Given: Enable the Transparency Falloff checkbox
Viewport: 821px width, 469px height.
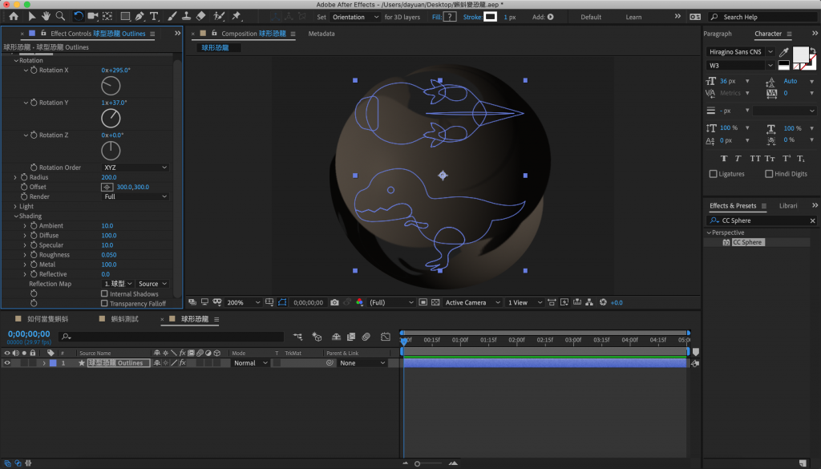Looking at the screenshot, I should click(x=104, y=304).
